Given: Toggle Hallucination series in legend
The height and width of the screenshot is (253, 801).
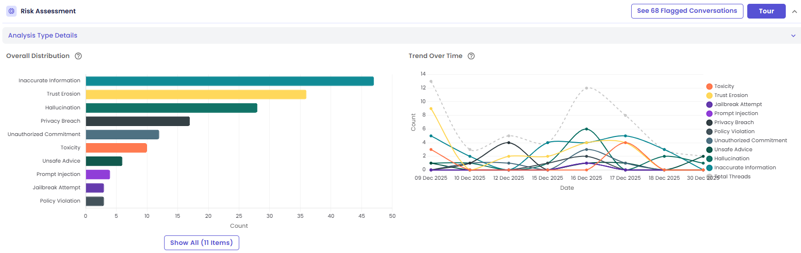Looking at the screenshot, I should 728,158.
